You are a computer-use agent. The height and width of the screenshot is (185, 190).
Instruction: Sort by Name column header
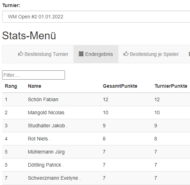click(x=35, y=86)
